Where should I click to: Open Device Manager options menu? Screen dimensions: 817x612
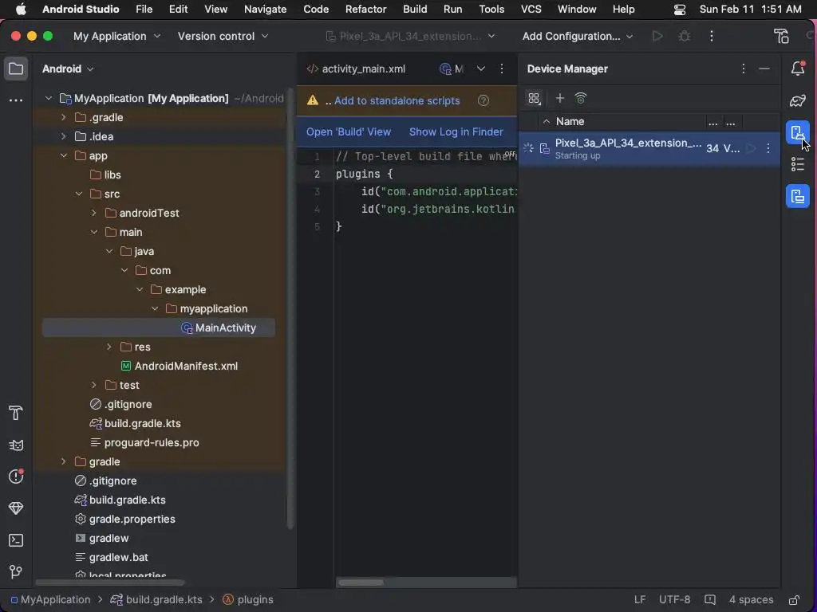coord(744,69)
